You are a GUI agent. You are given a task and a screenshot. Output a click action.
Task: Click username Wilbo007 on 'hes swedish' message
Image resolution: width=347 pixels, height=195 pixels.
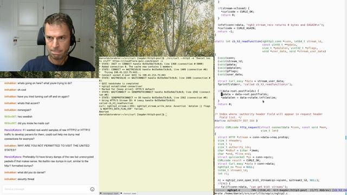click(10, 116)
